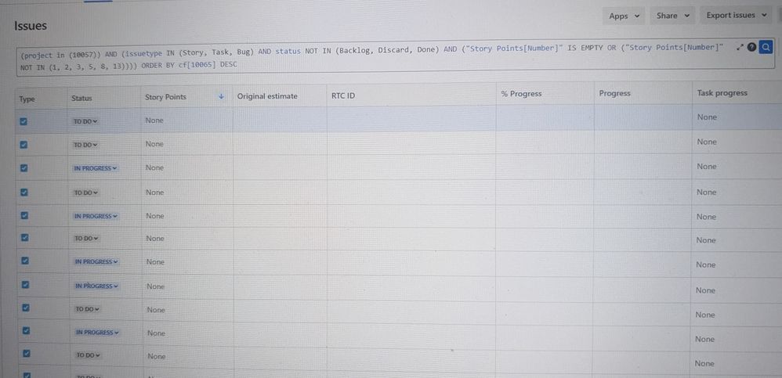Open IN PROGRESS status dropdown in seventh row
The width and height of the screenshot is (782, 378).
(96, 261)
